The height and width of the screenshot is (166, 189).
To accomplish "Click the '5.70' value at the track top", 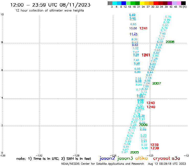I will pyautogui.click(x=168, y=17).
